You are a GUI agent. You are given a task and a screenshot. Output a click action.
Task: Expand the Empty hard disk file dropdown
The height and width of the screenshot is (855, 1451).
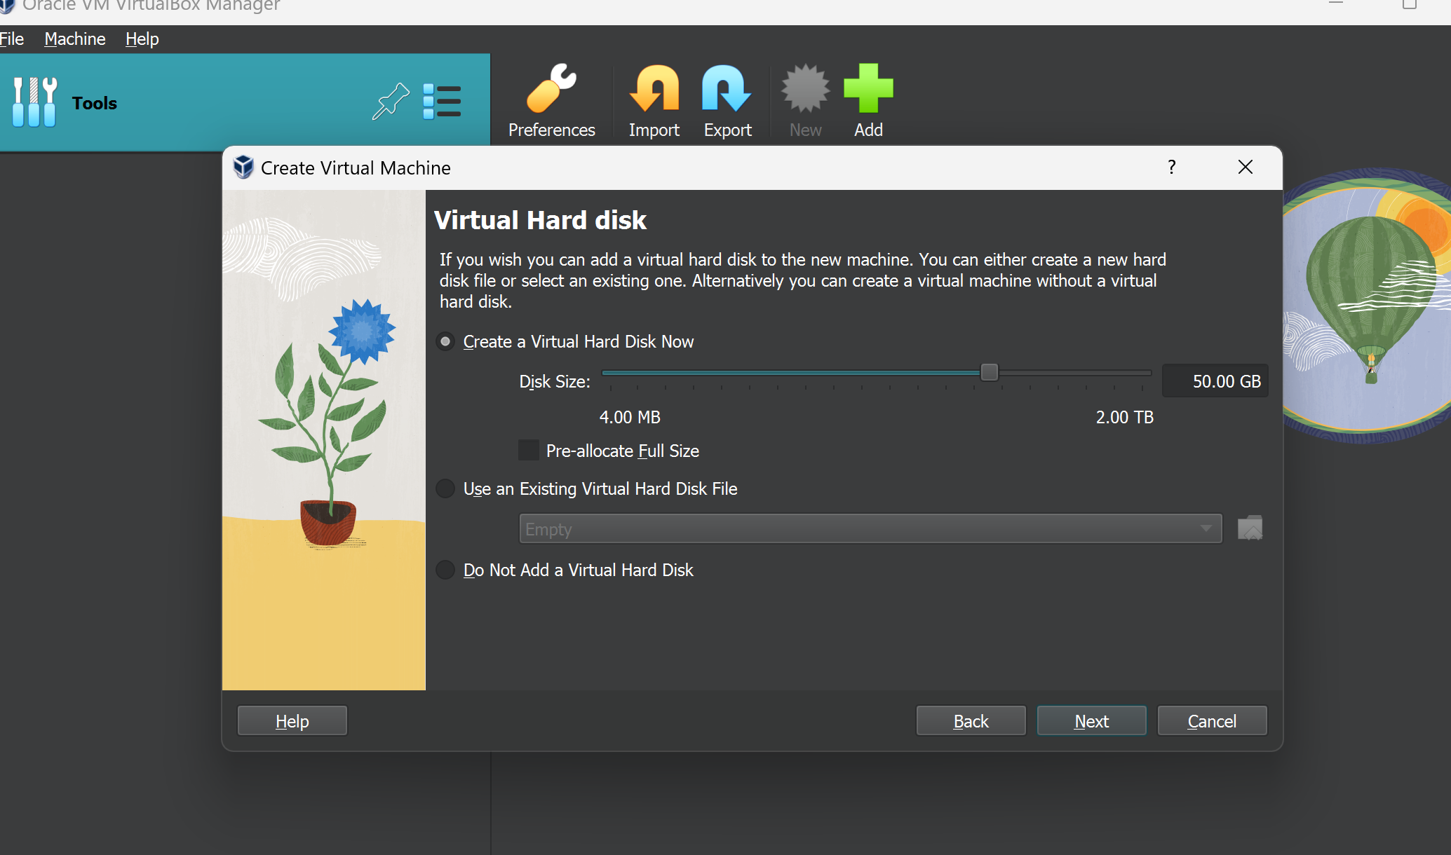(x=870, y=529)
